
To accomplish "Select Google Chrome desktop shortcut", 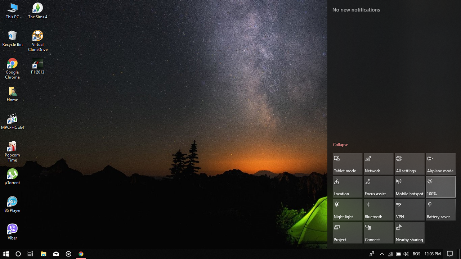I will coord(12,69).
